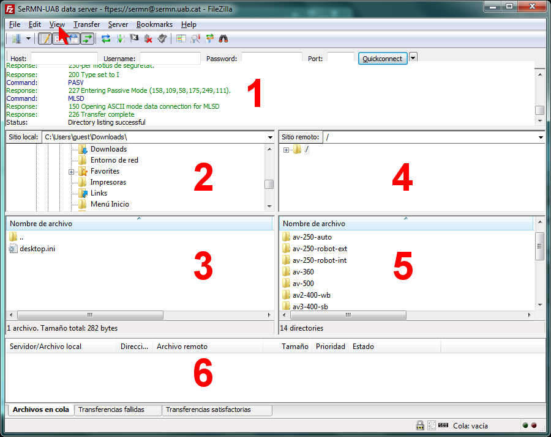This screenshot has height=437, width=551.
Task: Toggle the transfer queue display
Action: [88, 39]
